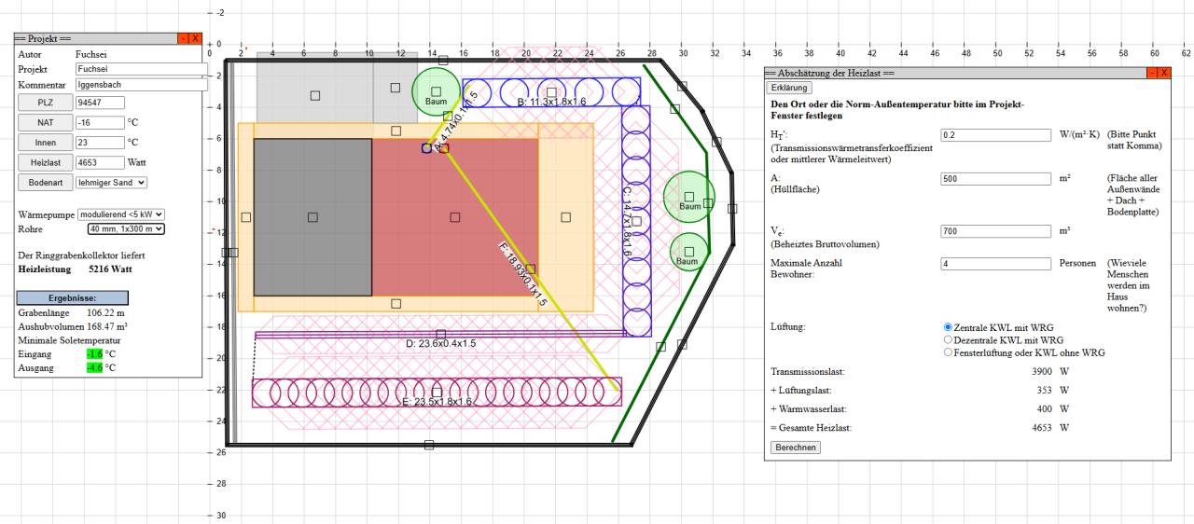Close the Abschätzung der Heizlast panel
The image size is (1194, 524).
pyautogui.click(x=1161, y=73)
